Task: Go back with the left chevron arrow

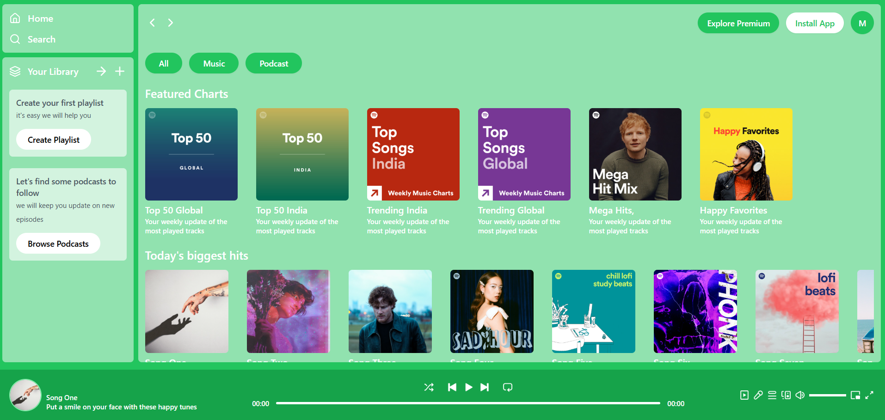Action: [152, 23]
